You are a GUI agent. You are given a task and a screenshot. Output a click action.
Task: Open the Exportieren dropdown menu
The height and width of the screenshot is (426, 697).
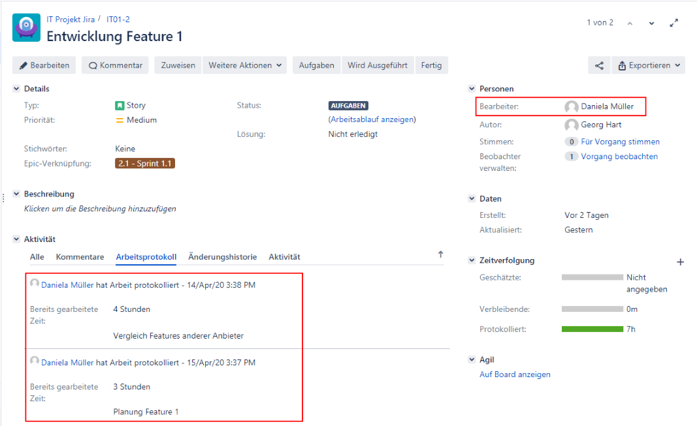point(649,65)
